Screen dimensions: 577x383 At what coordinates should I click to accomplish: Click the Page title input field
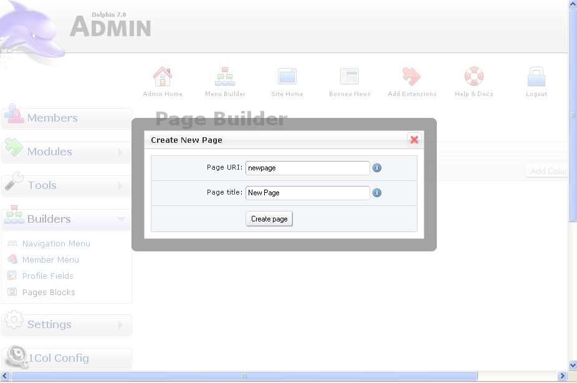[308, 193]
